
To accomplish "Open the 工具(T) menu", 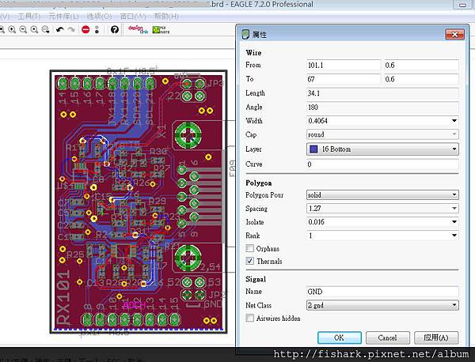I will coord(28,16).
